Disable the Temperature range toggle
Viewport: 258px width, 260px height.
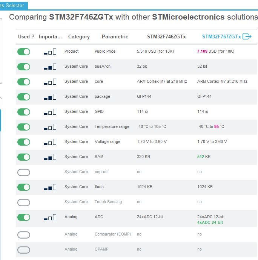(24, 127)
